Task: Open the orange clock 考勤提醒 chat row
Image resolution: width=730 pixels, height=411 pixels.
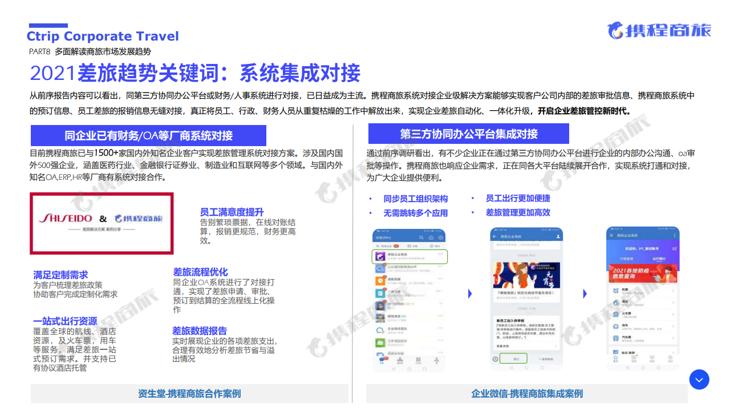Action: tap(408, 280)
